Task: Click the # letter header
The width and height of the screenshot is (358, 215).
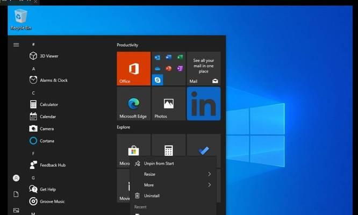Action: pos(33,44)
